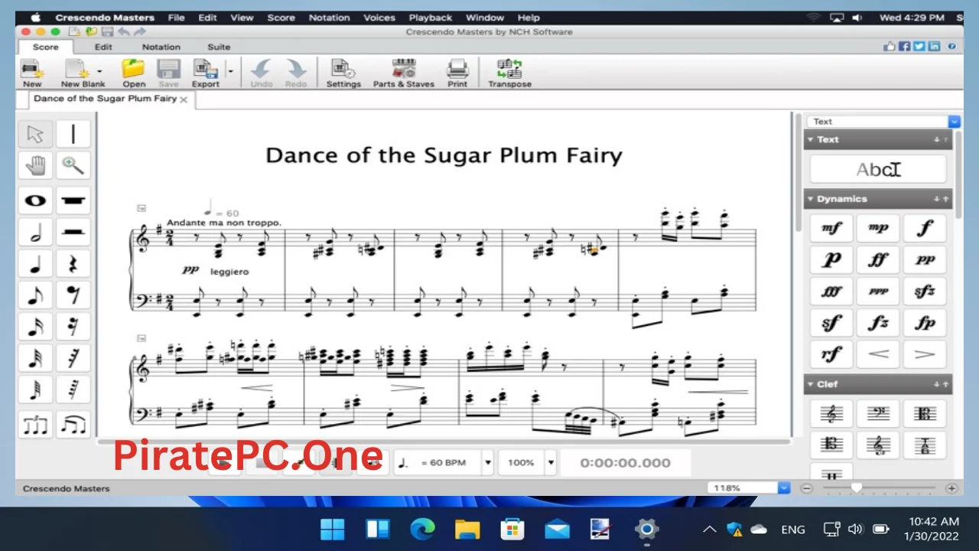Screen dimensions: 979x551
Task: Insert decrescendo hairpin symbol
Action: point(925,354)
